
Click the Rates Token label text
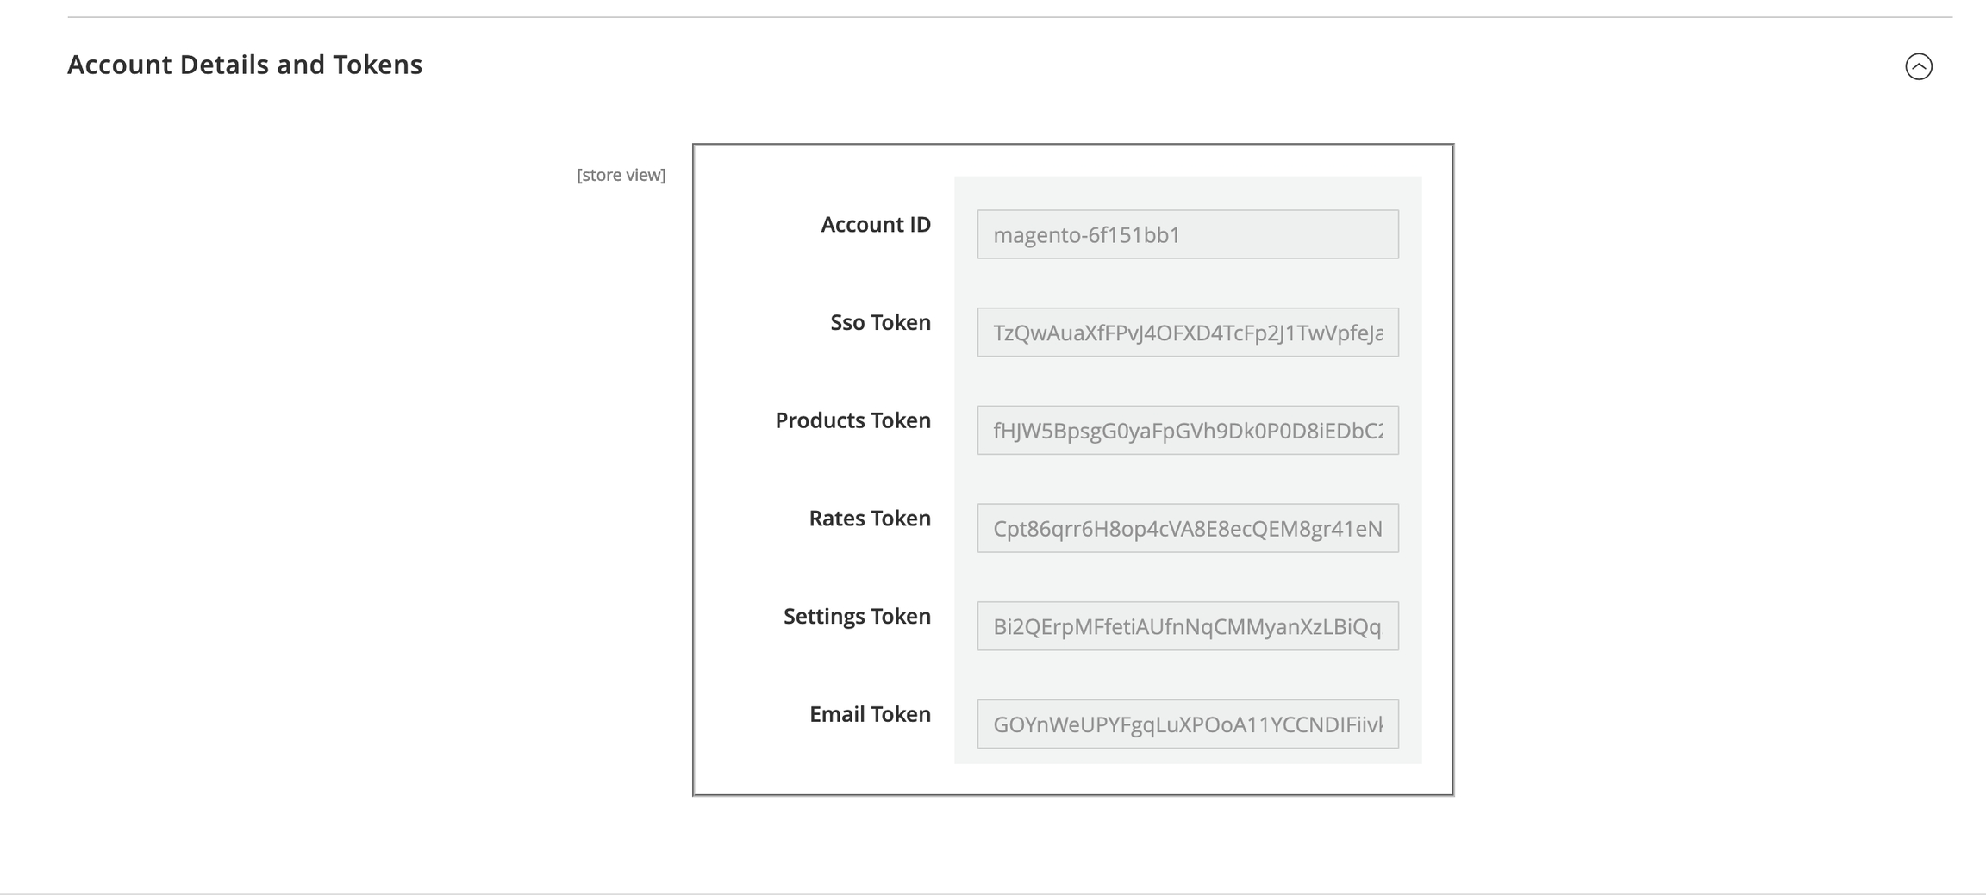[869, 519]
